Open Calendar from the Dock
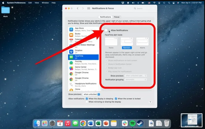 tap(60, 123)
